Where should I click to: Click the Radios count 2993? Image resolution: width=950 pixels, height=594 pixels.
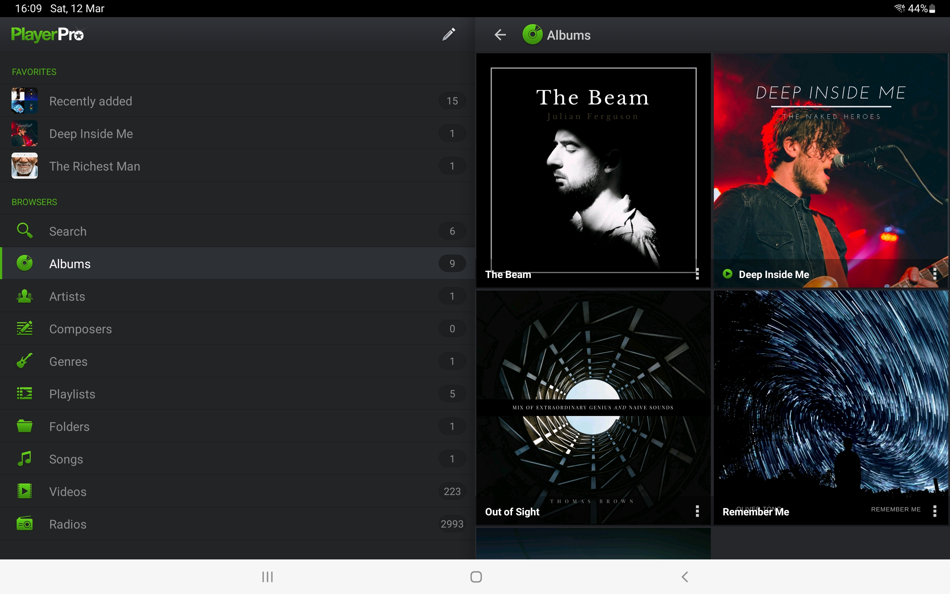click(x=452, y=524)
